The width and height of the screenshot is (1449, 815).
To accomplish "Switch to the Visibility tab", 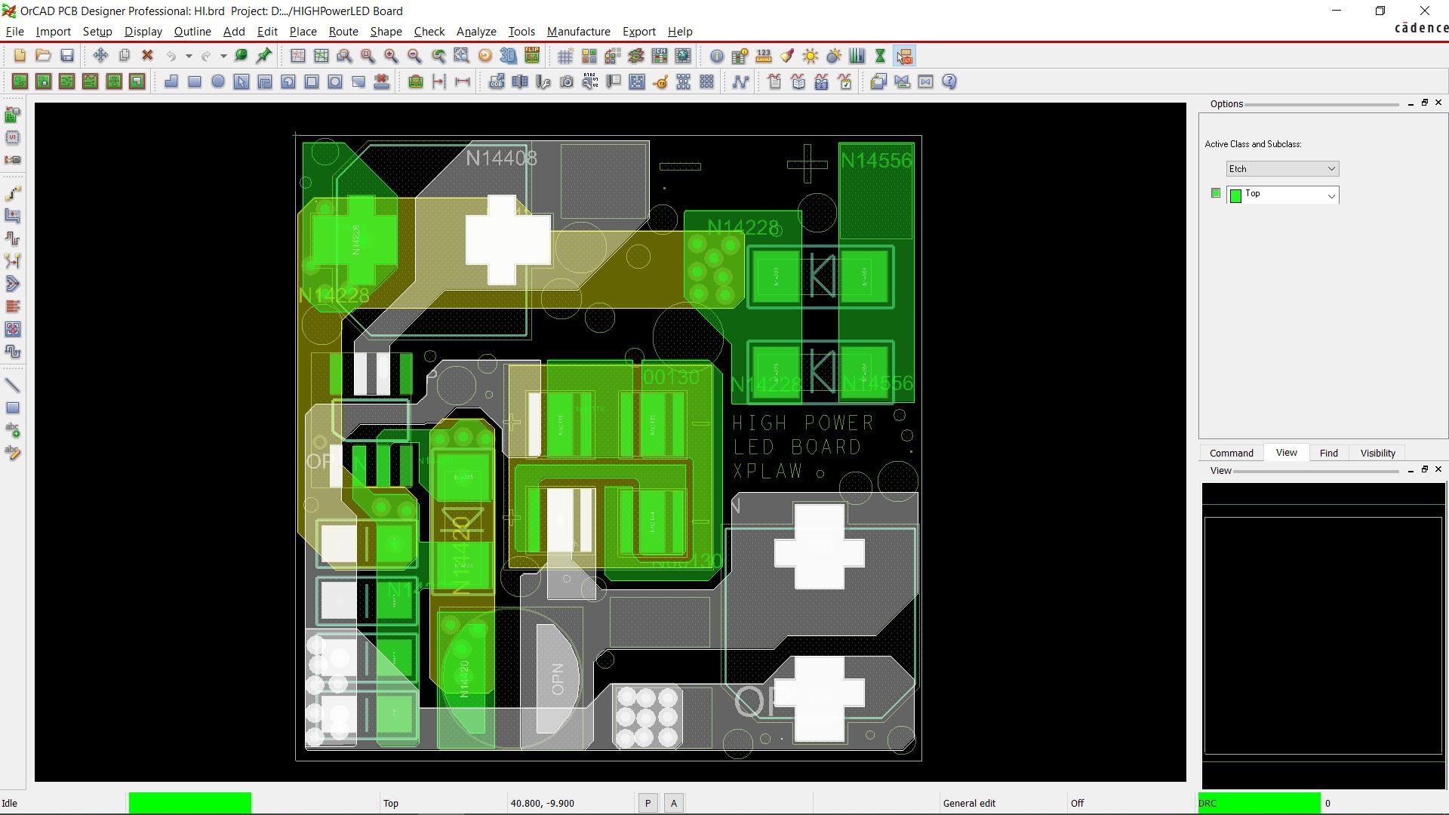I will coord(1377,453).
